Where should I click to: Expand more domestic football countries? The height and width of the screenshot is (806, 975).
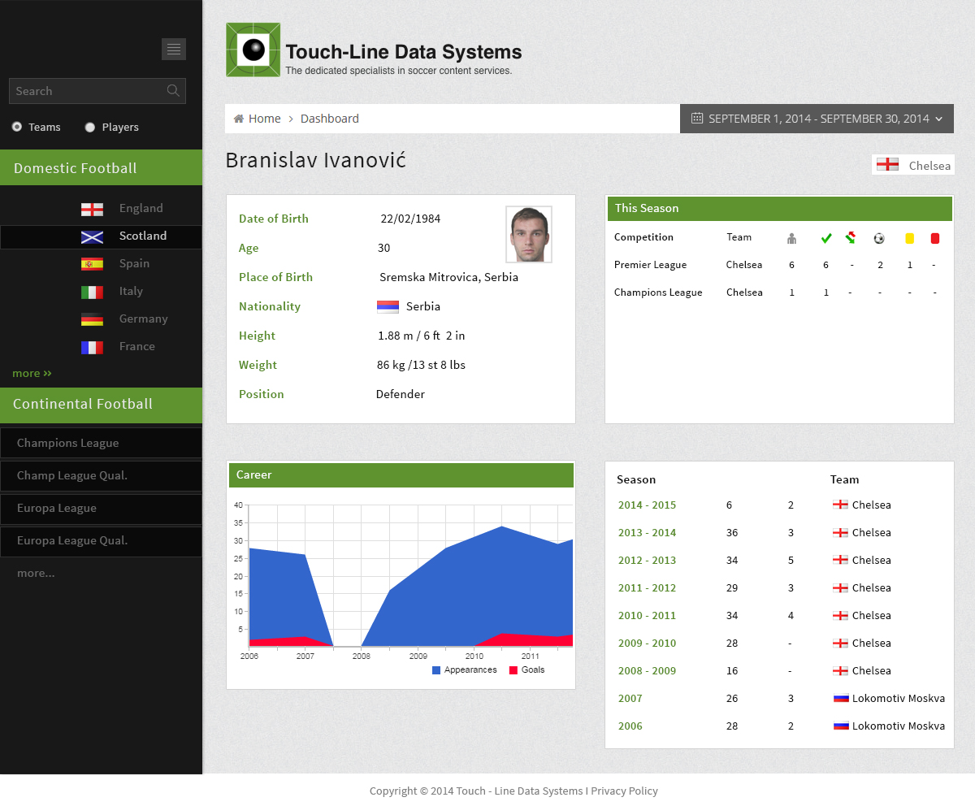[x=32, y=373]
